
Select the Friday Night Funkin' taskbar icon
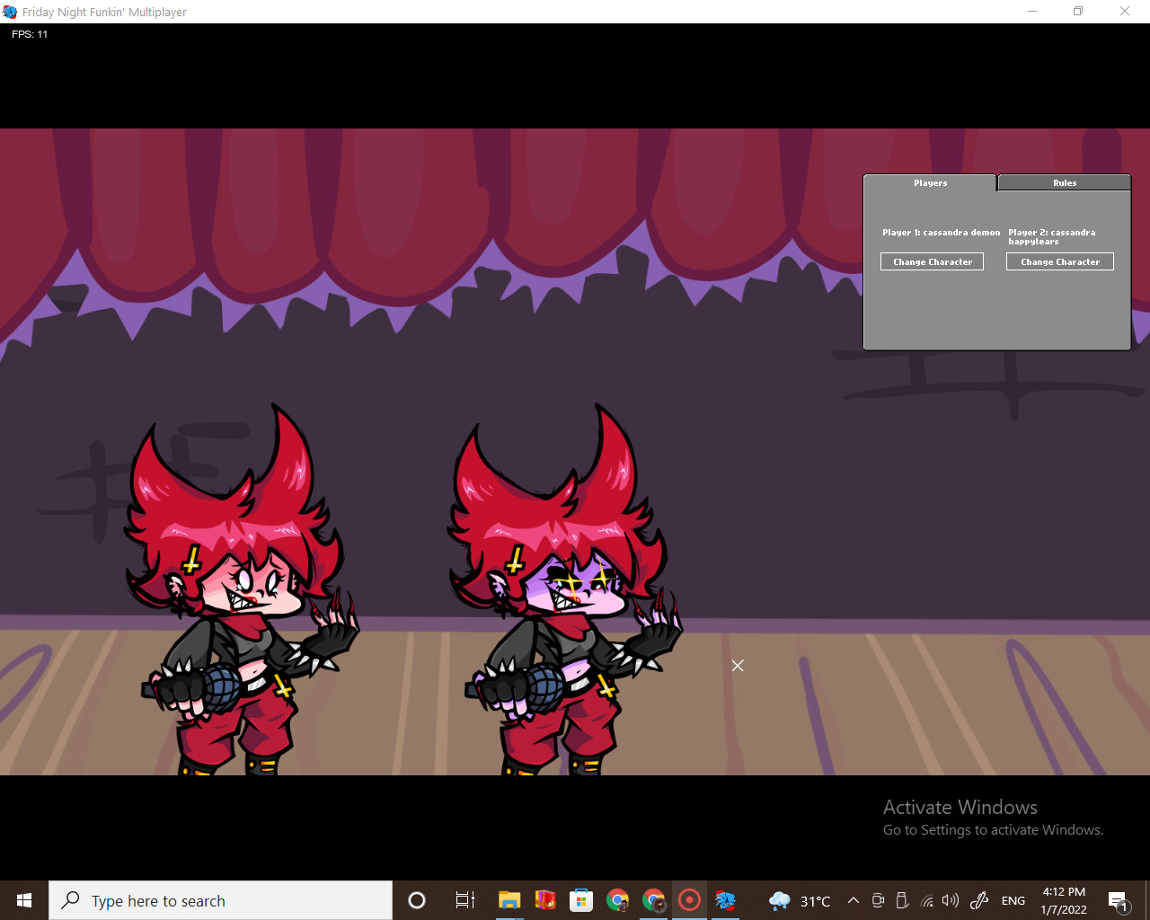(x=725, y=900)
